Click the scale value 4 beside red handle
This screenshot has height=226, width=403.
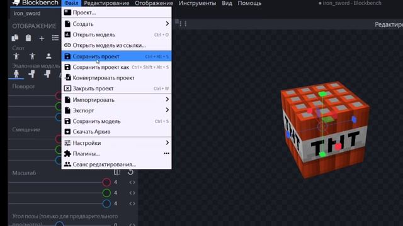(115, 182)
